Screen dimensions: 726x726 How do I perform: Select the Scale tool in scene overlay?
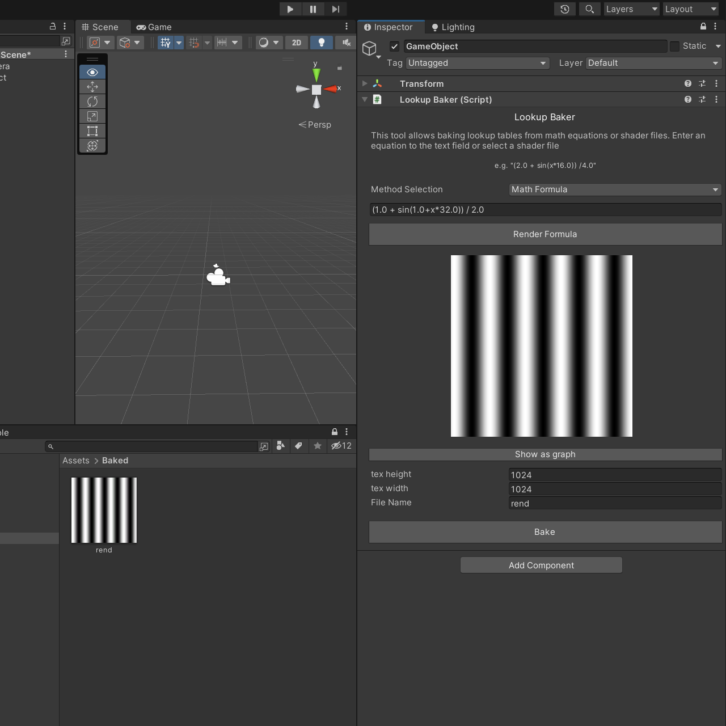[92, 116]
